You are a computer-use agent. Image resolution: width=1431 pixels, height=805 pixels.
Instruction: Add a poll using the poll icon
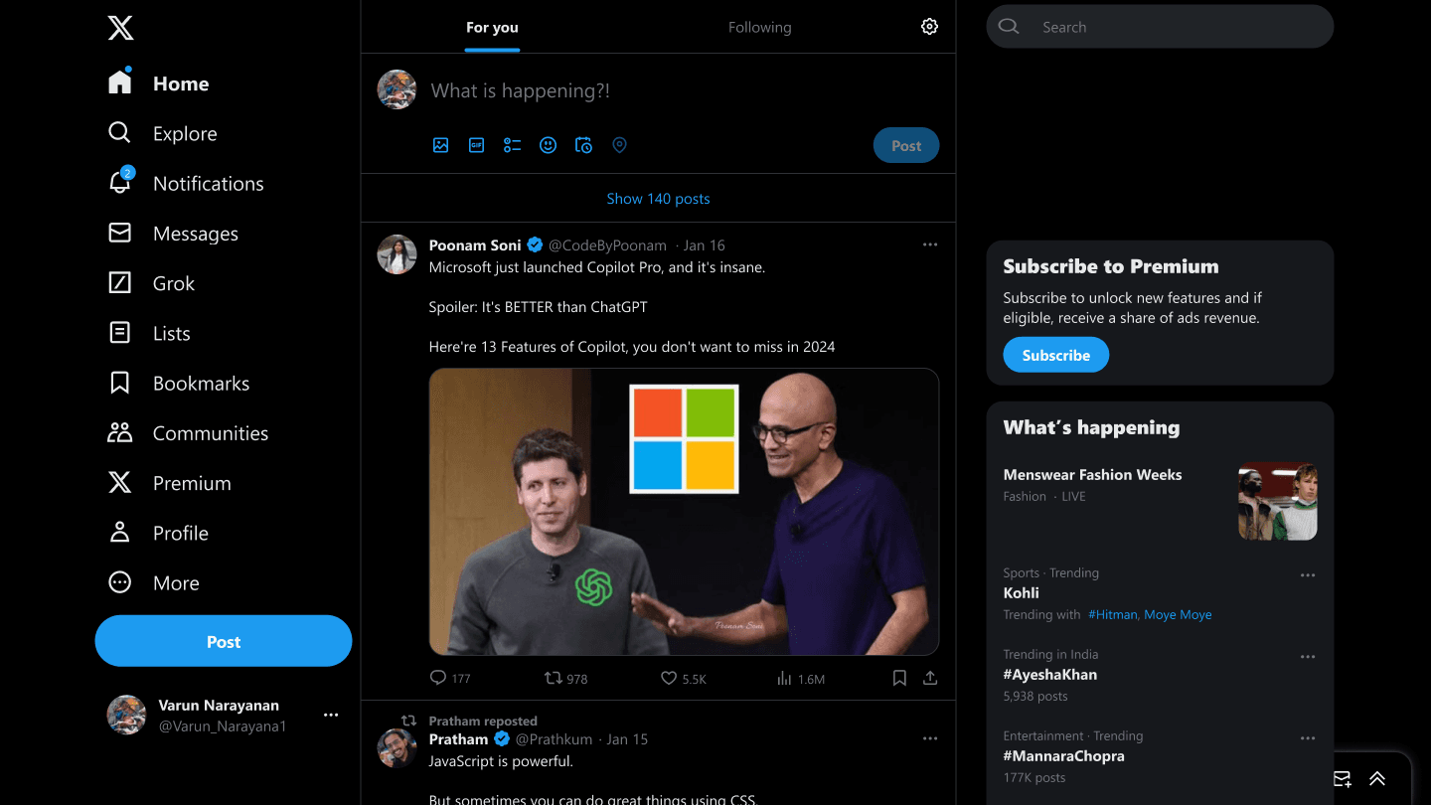click(x=512, y=145)
